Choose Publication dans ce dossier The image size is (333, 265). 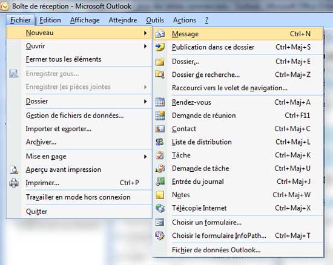pyautogui.click(x=238, y=47)
